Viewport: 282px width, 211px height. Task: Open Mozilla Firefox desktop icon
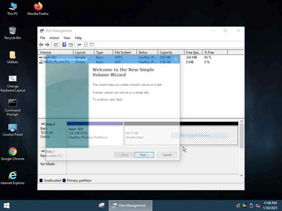click(38, 9)
